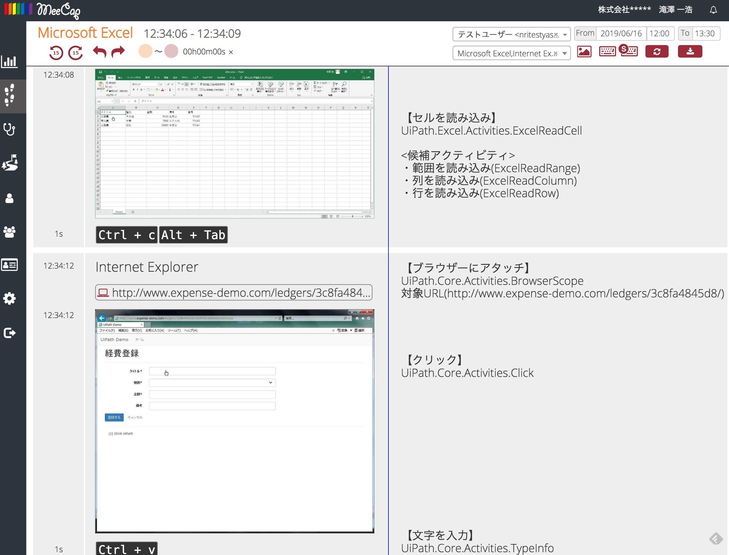Click the Ctrl + v key badge
Viewport: 729px width, 555px height.
(x=126, y=549)
